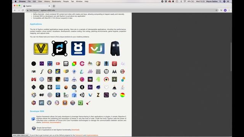Click the purple After Effects "Ae" icon

coord(90,87)
